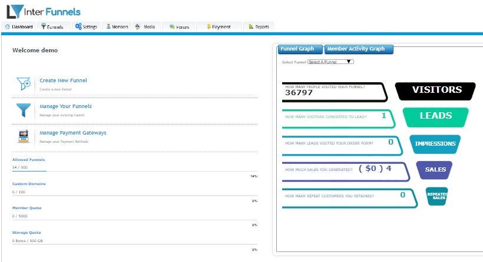
Task: Click 'How many visitors converted to lead?' text
Action: (x=326, y=117)
